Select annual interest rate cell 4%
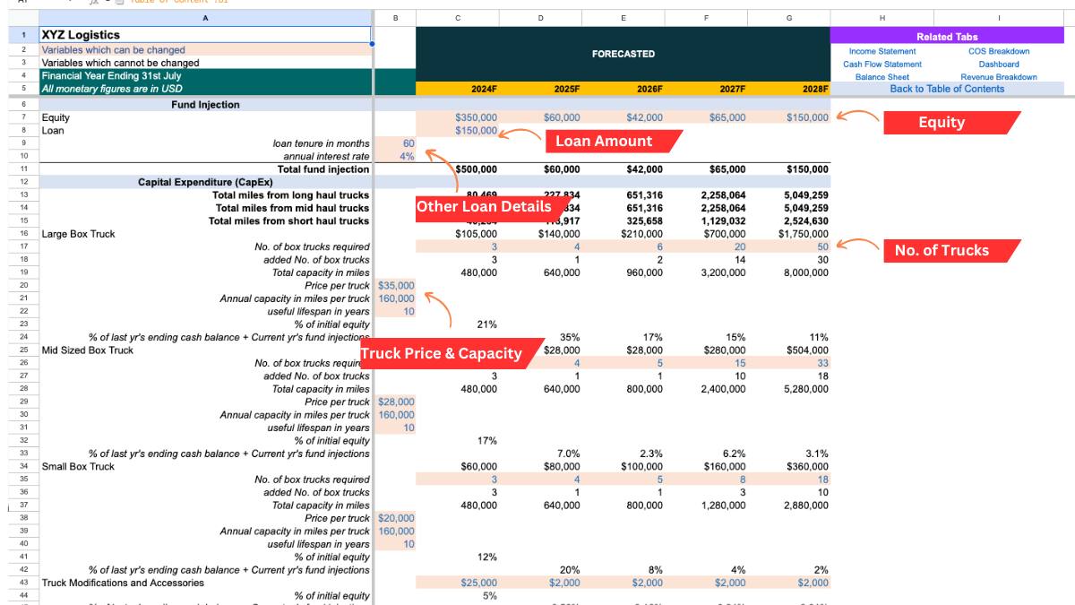This screenshot has width=1075, height=605. [x=395, y=157]
